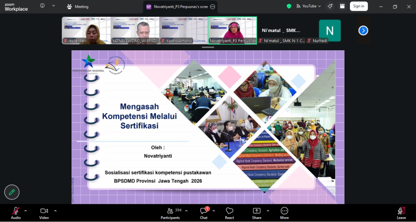This screenshot has height=222, width=416.
Task: Expand the dropdown beside meeting info
Action: pyautogui.click(x=54, y=5)
